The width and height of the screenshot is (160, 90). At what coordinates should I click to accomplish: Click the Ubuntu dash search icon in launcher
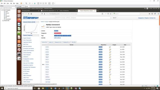tap(19, 12)
